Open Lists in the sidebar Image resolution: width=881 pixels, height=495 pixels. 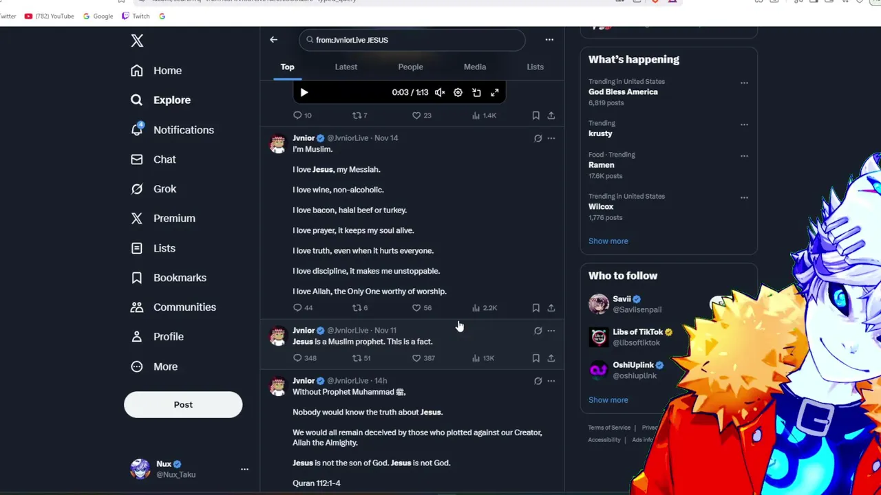pos(152,247)
